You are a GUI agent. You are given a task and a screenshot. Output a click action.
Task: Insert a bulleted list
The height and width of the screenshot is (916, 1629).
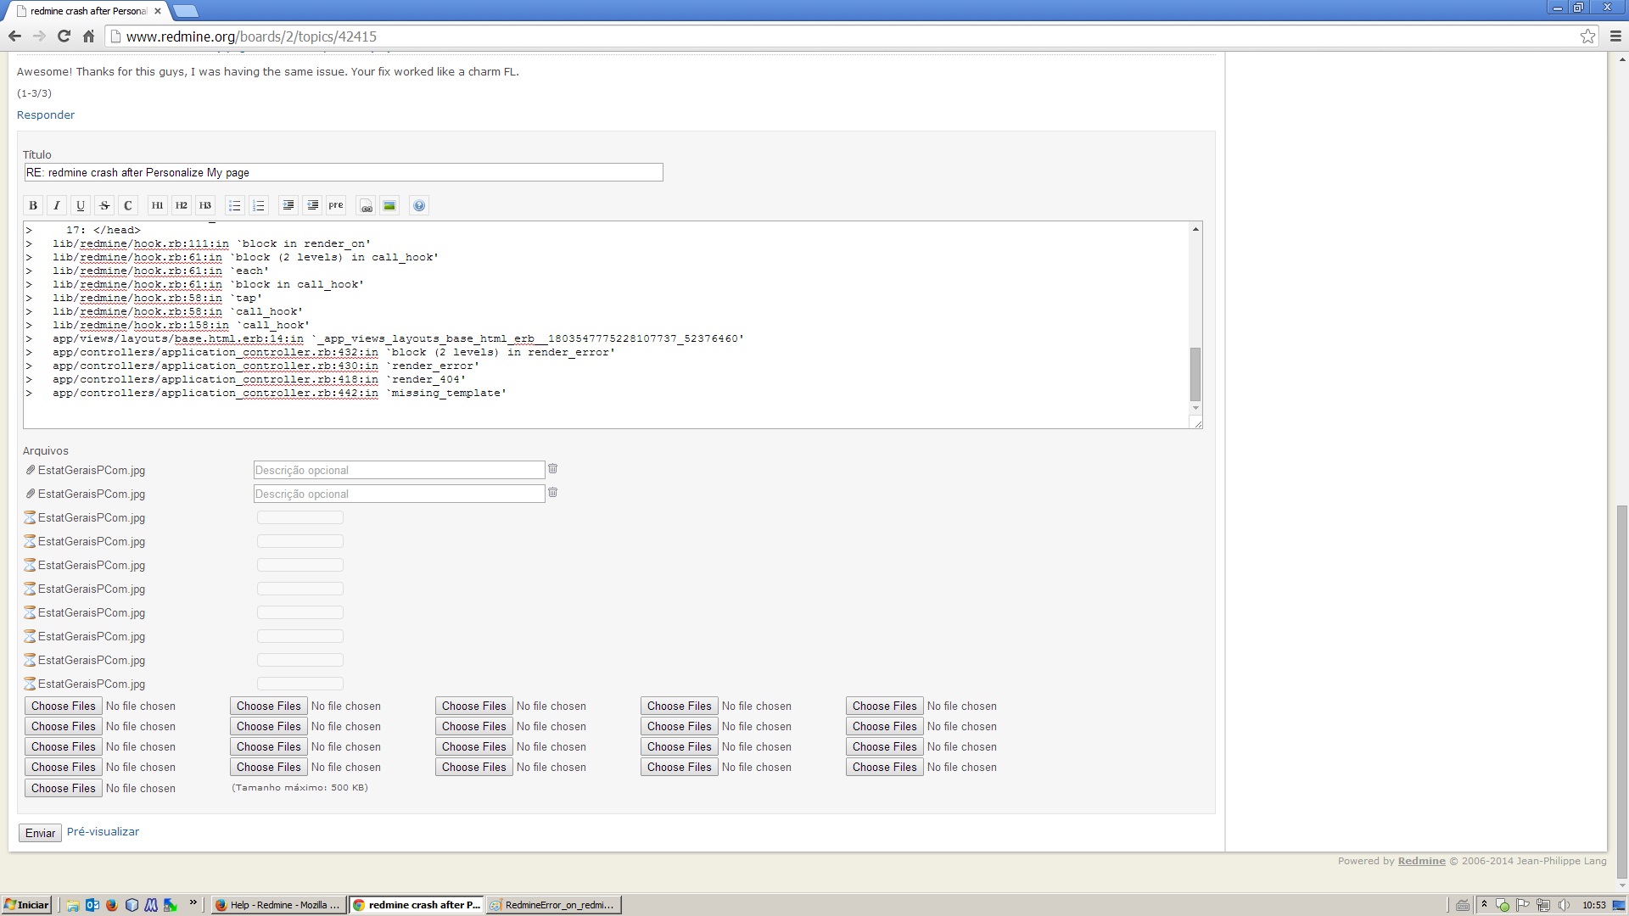[235, 205]
